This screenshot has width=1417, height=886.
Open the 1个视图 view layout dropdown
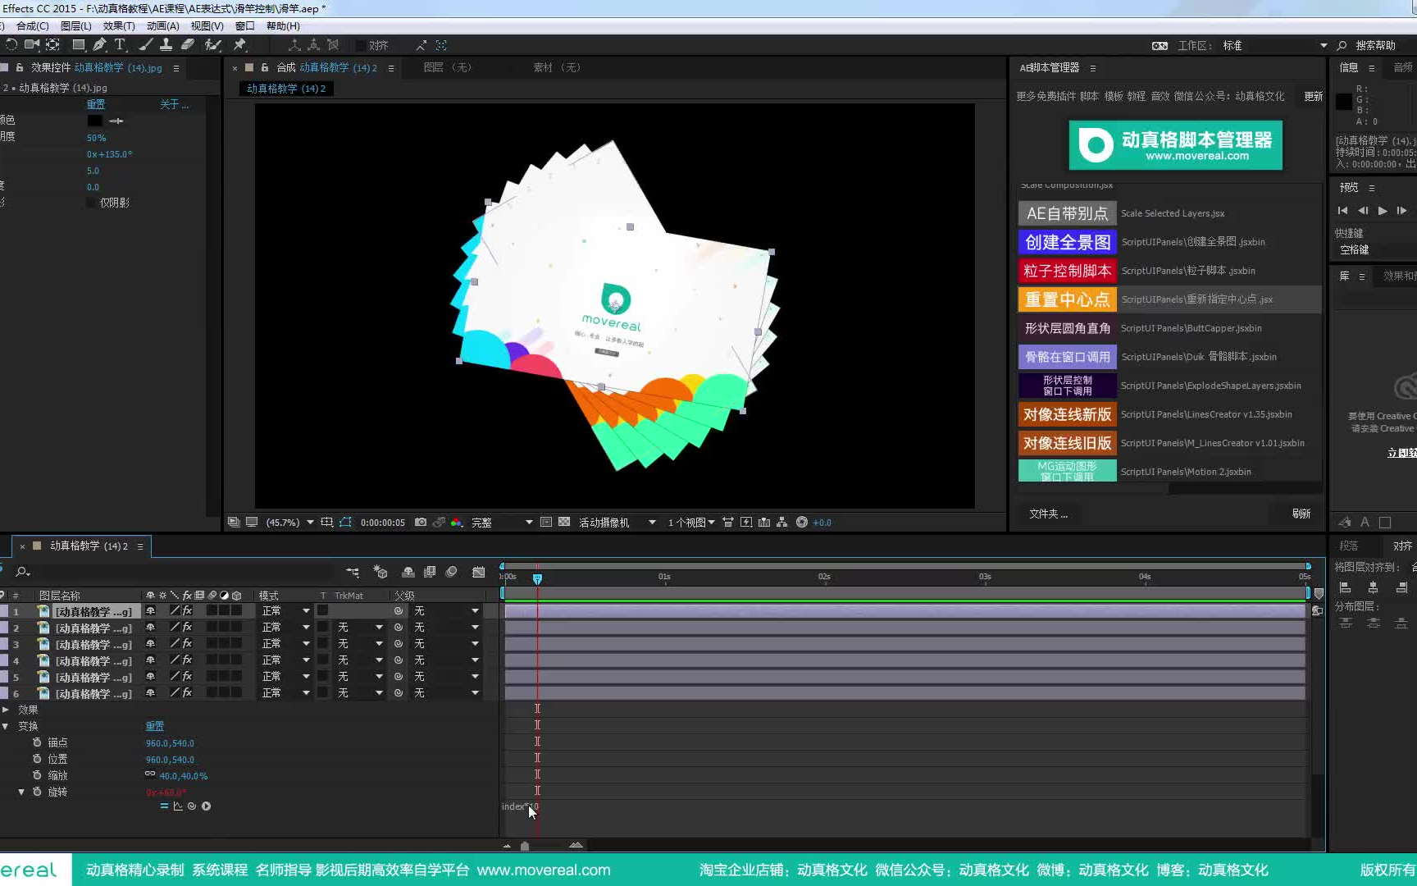click(691, 523)
